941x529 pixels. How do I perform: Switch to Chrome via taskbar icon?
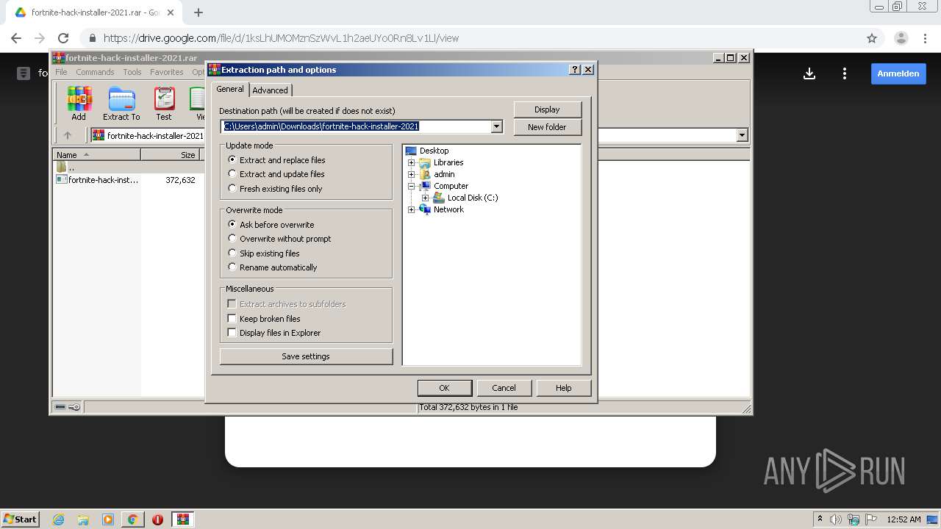click(x=133, y=519)
